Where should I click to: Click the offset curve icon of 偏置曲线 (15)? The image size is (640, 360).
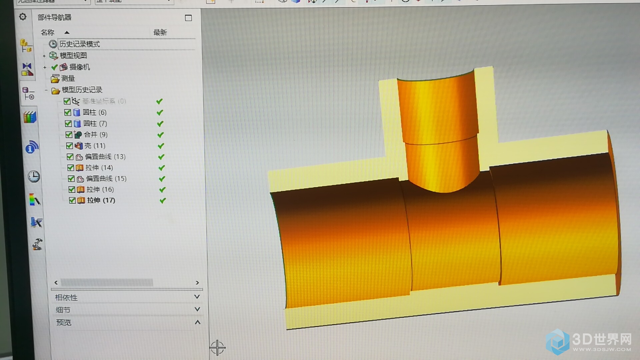80,179
